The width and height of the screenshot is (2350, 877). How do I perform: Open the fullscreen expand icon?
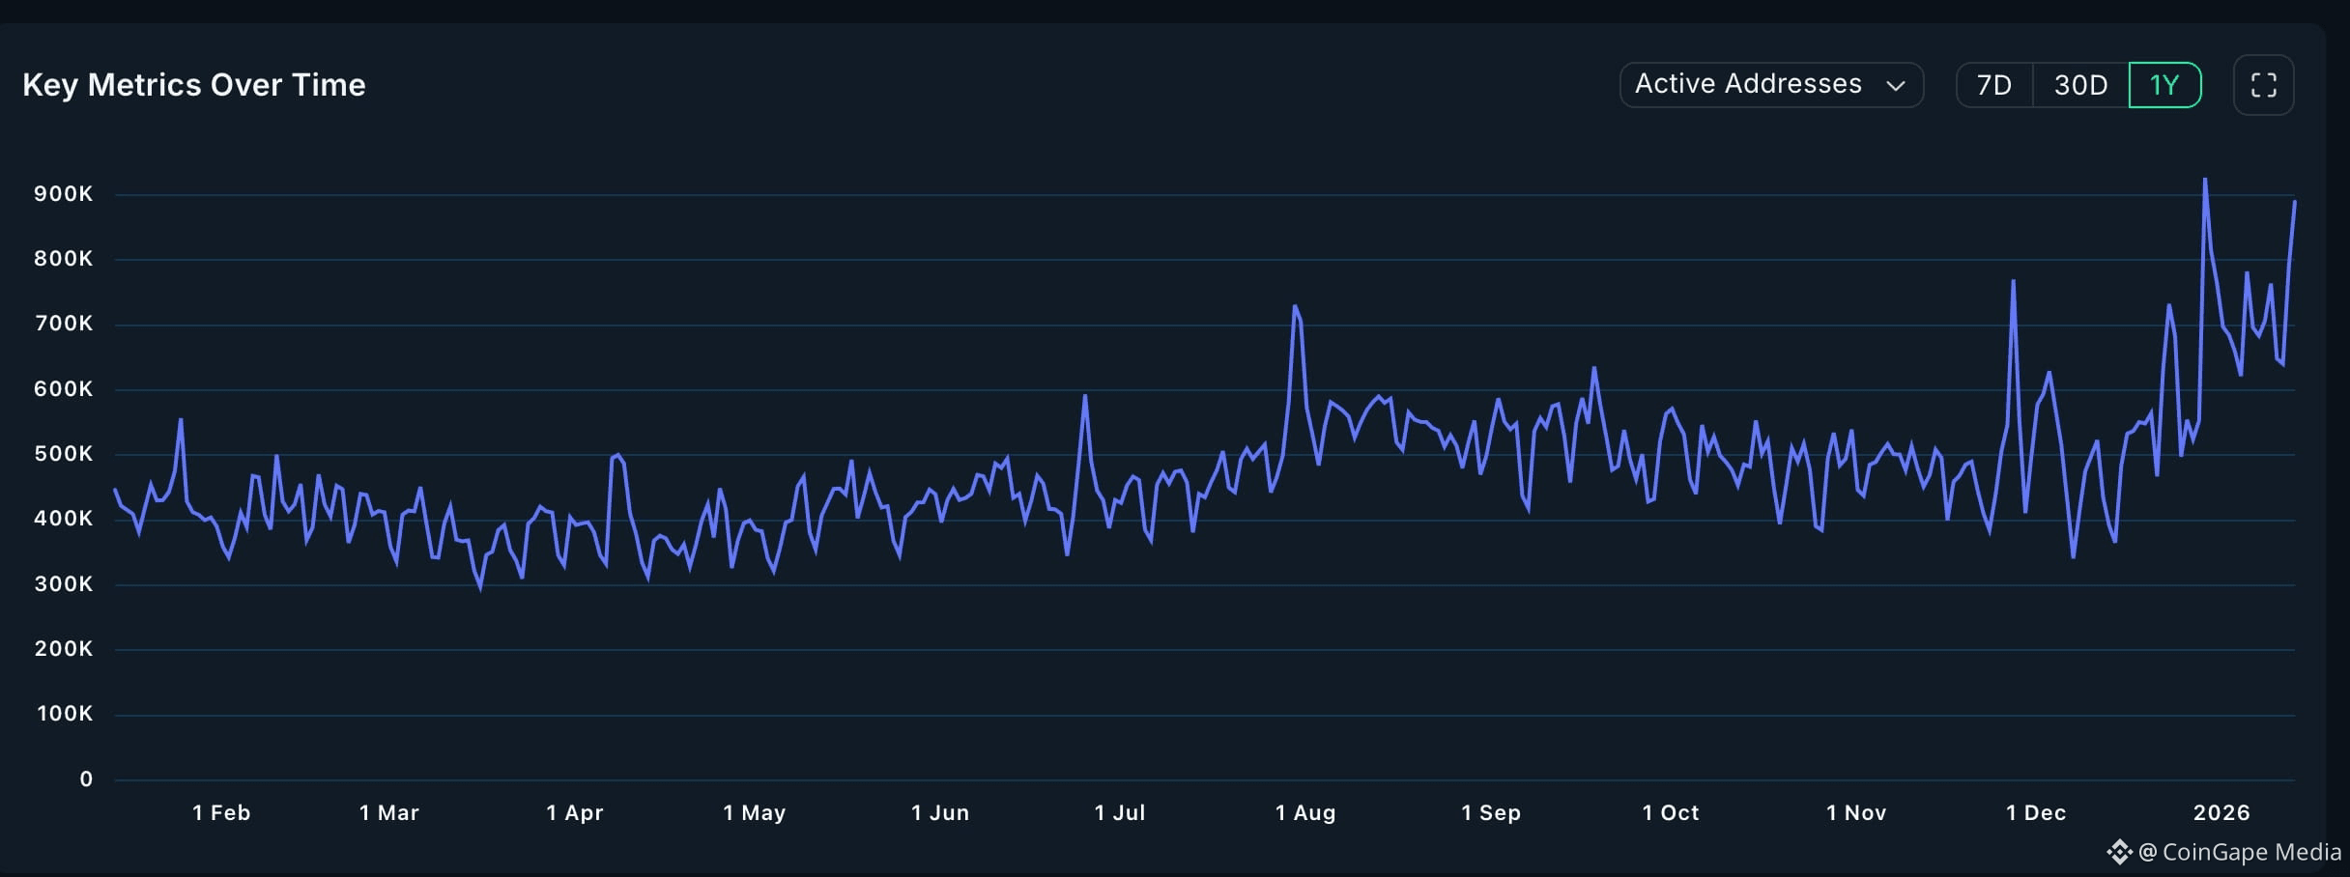pyautogui.click(x=2265, y=85)
